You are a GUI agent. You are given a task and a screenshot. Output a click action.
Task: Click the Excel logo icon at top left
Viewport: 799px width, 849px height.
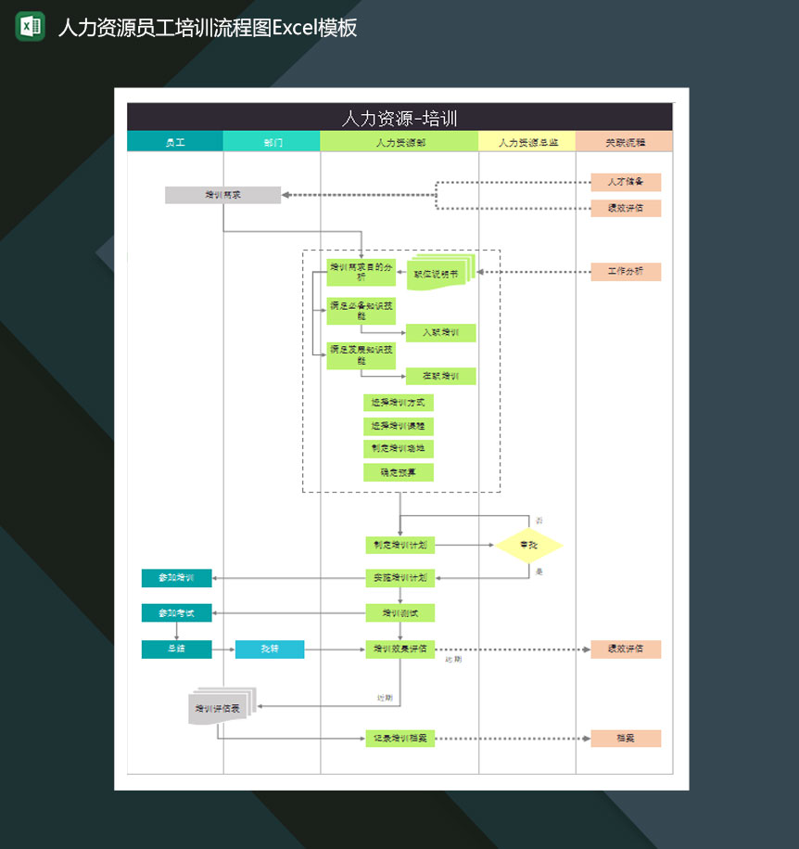pyautogui.click(x=29, y=28)
